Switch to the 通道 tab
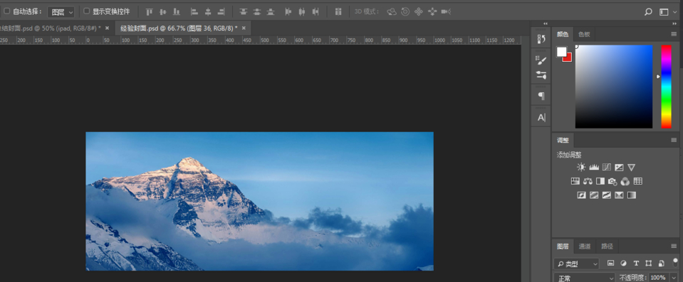 pyautogui.click(x=585, y=246)
